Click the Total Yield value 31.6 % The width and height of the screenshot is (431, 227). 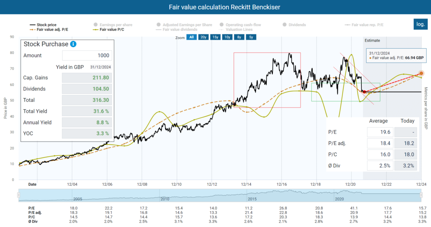(x=87, y=111)
